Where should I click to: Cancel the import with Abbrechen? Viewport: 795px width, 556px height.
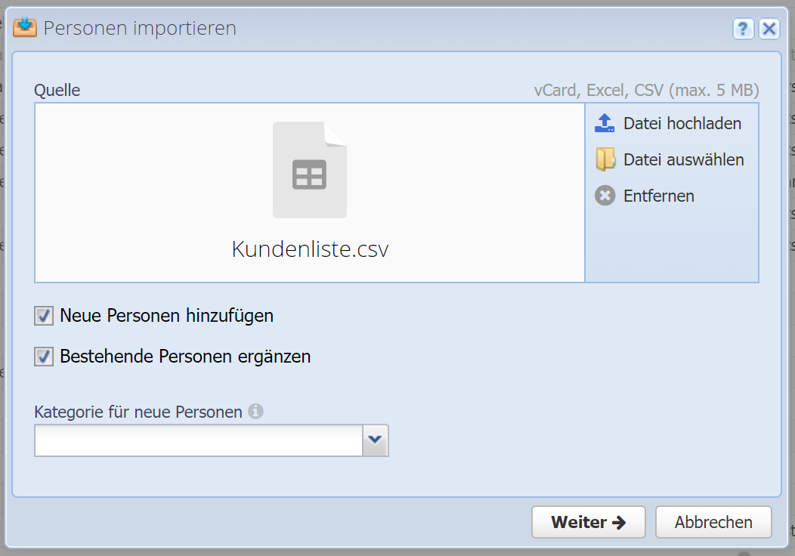coord(713,522)
